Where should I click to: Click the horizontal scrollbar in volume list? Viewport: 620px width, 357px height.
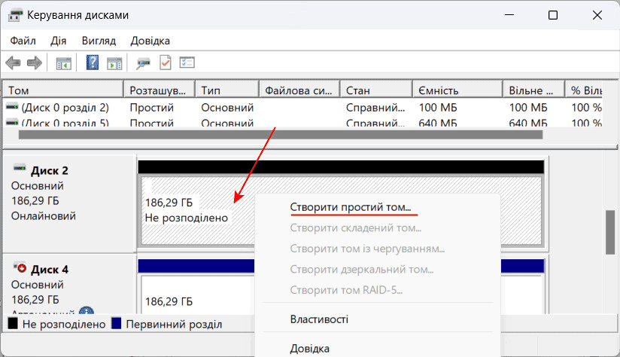coord(280,135)
